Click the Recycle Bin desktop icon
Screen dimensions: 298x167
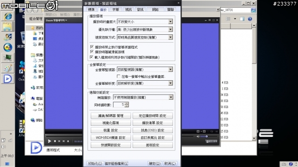(22, 38)
